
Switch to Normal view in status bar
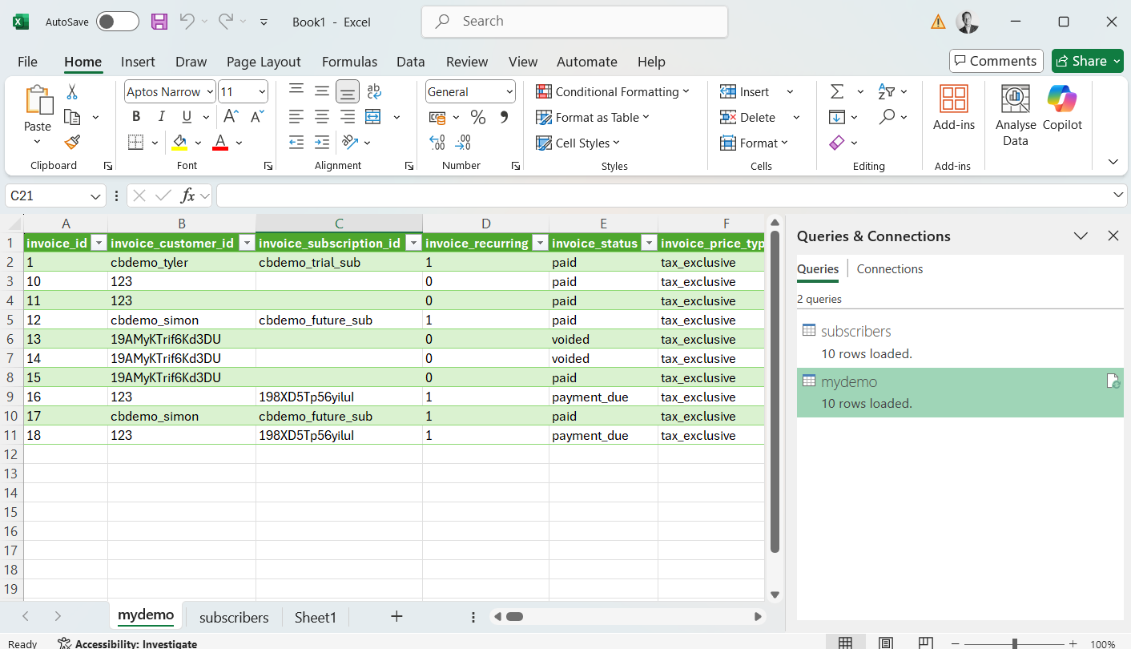point(845,643)
